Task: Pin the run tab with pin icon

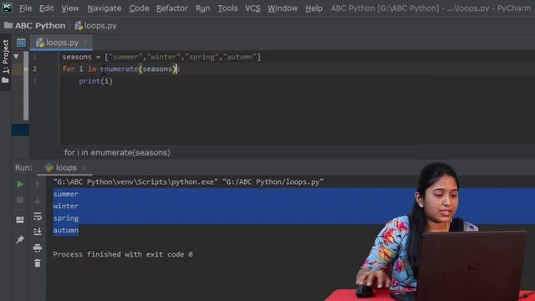Action: (x=20, y=240)
